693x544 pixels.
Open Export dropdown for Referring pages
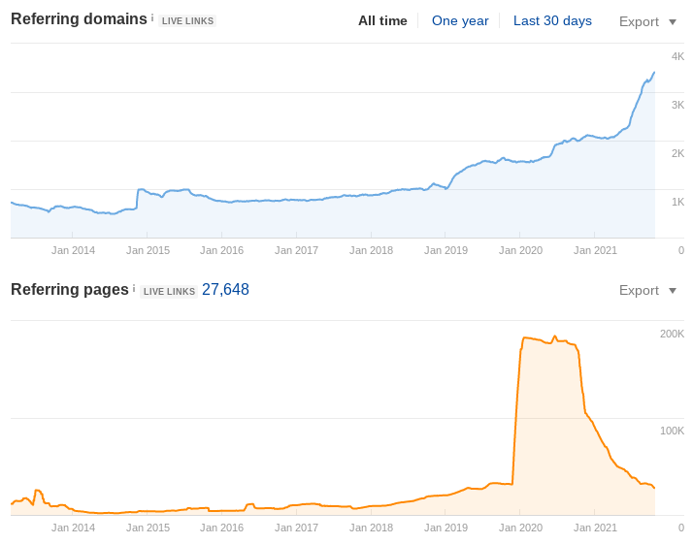coord(647,290)
